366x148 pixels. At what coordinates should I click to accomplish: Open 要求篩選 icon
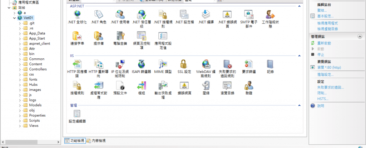(249, 65)
